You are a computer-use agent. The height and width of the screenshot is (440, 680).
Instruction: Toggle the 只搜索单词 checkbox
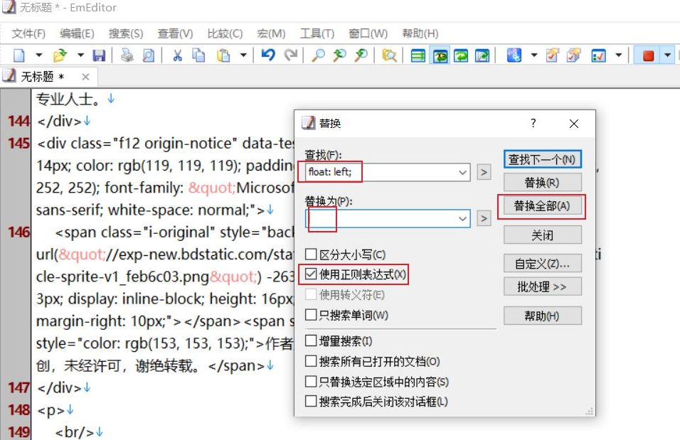click(x=311, y=315)
